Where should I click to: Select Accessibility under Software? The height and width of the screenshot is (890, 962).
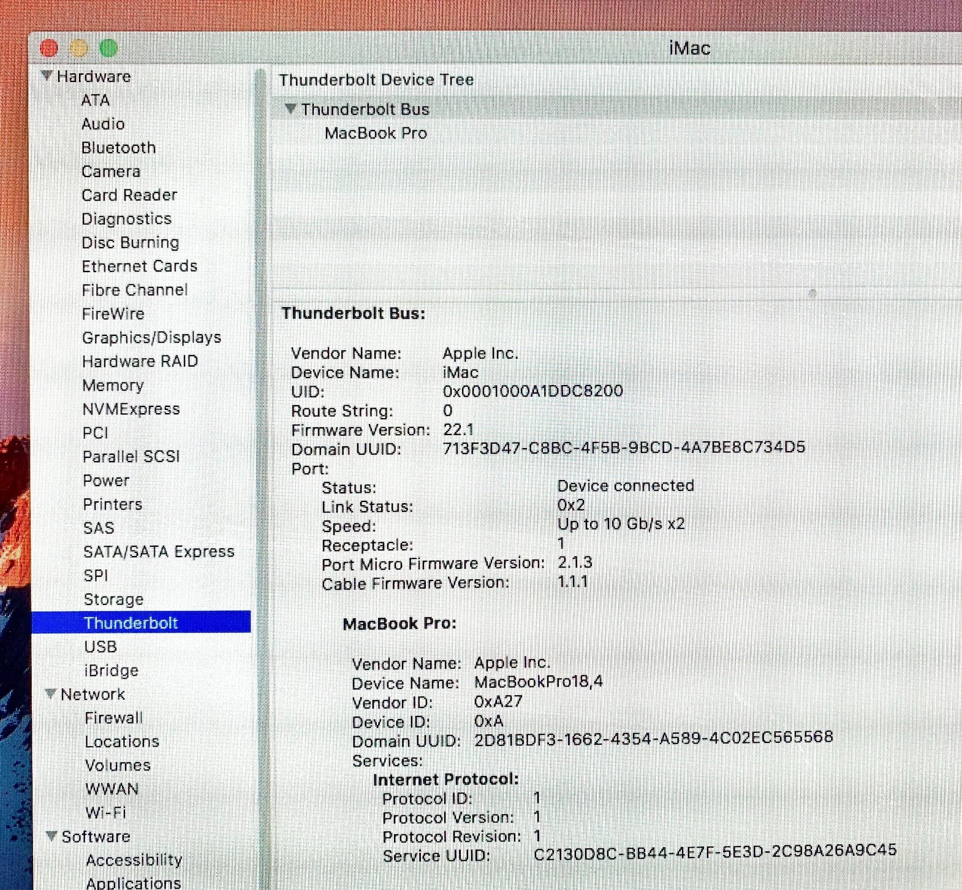134,861
